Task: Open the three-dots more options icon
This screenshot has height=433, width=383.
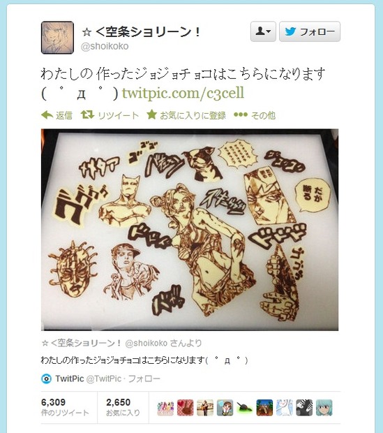Action: pos(241,115)
